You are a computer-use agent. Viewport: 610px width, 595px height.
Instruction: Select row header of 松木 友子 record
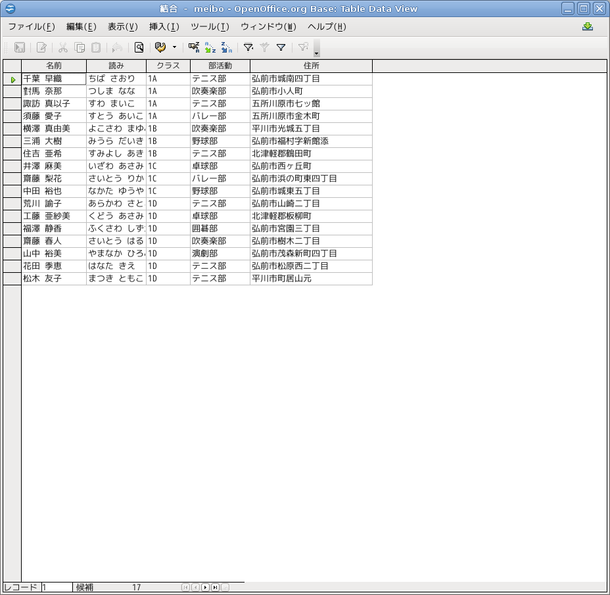12,279
